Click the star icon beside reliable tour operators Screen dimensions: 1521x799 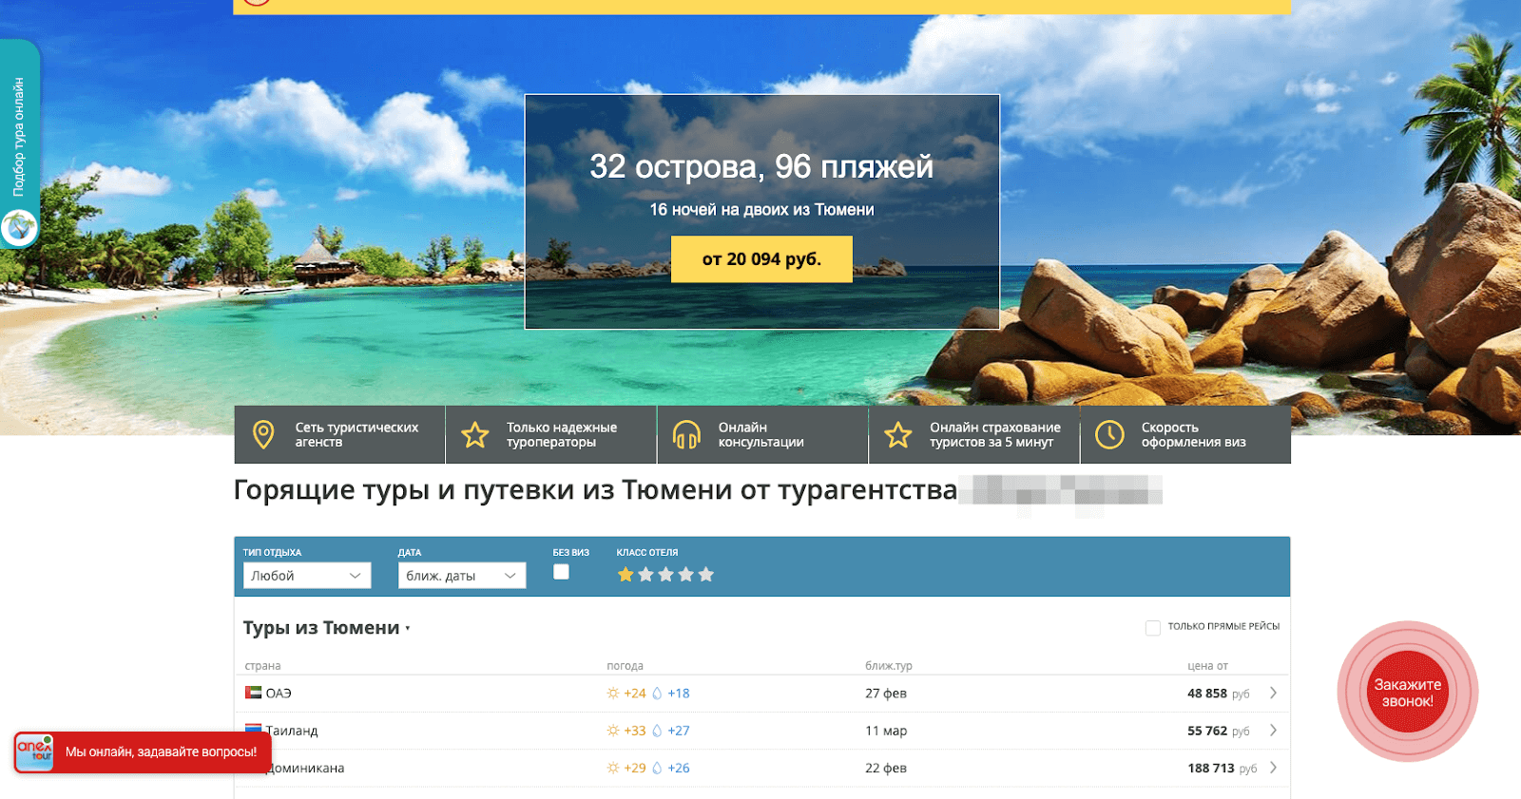click(x=474, y=435)
